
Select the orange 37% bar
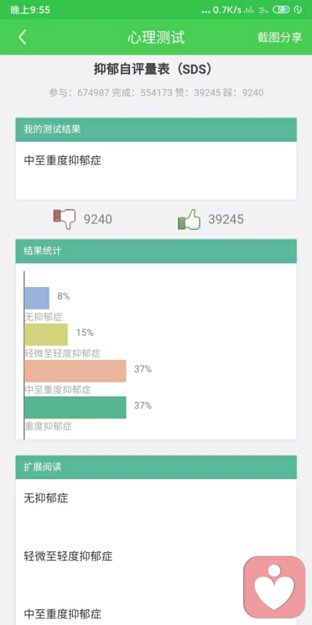(x=75, y=370)
